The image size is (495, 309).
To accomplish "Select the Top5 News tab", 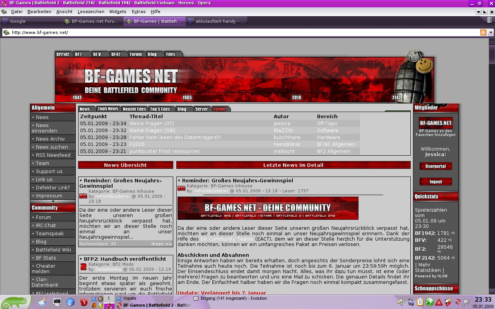I will tap(108, 109).
